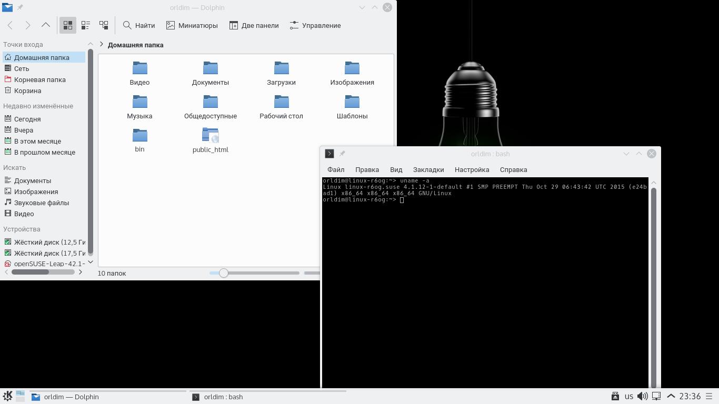The width and height of the screenshot is (719, 404).
Task: Pin the bash terminal window on all desktops
Action: (x=342, y=154)
